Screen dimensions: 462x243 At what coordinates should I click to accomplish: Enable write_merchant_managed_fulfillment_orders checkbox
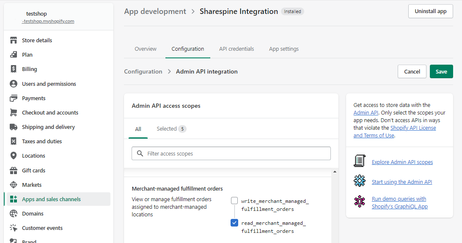[234, 201]
